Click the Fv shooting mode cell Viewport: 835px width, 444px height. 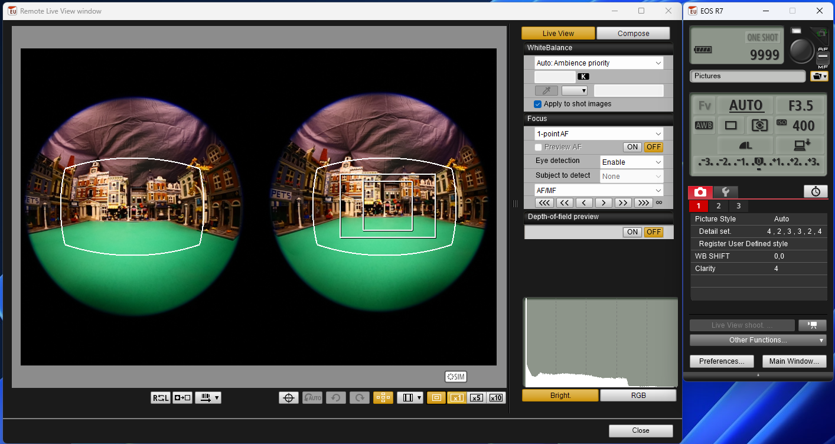(705, 106)
